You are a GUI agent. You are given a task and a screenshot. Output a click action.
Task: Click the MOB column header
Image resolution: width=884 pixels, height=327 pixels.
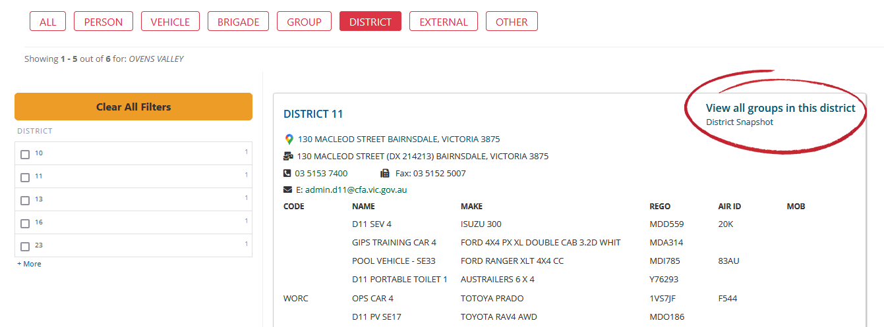pyautogui.click(x=796, y=207)
